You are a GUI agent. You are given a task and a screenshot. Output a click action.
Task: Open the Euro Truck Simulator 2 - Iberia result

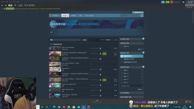pyautogui.click(x=83, y=64)
